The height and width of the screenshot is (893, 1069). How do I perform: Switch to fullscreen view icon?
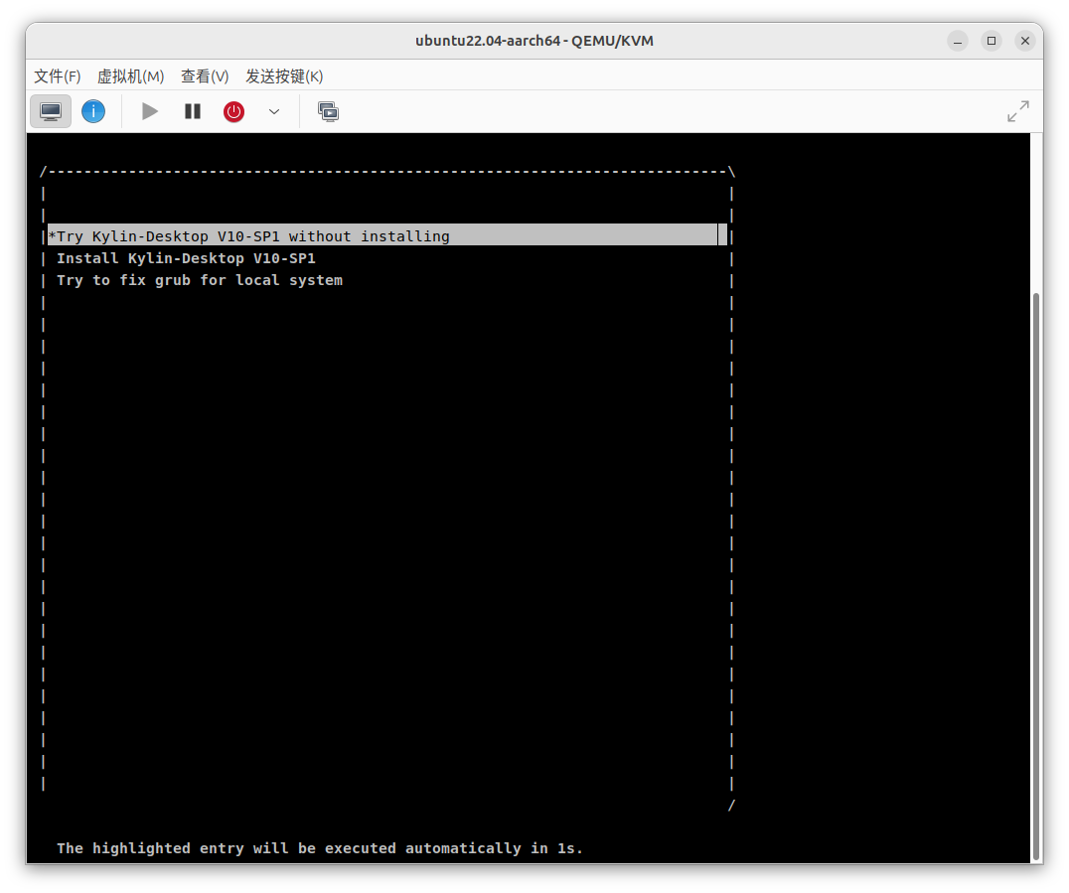pos(1018,111)
